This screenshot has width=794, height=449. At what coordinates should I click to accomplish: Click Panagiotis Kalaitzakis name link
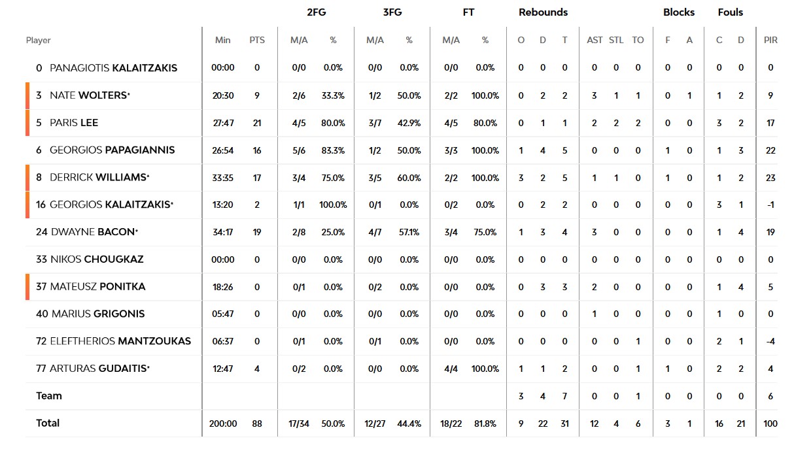tap(113, 68)
